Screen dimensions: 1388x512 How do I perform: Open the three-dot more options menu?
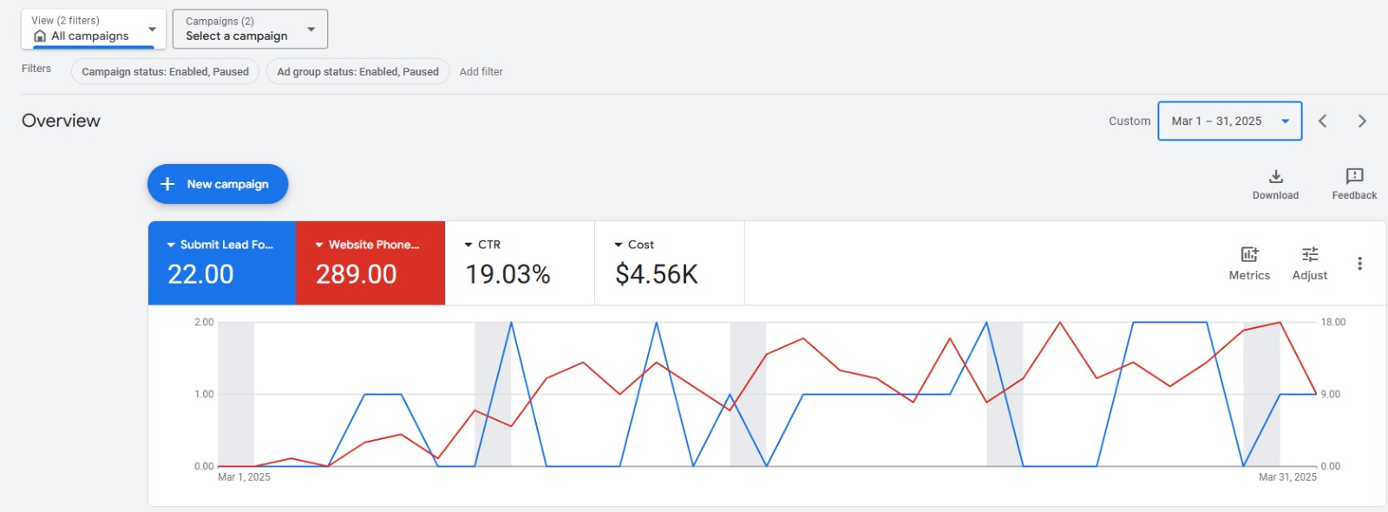(1359, 263)
